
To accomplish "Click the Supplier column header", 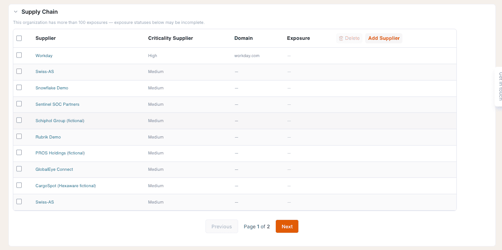I will pos(46,38).
